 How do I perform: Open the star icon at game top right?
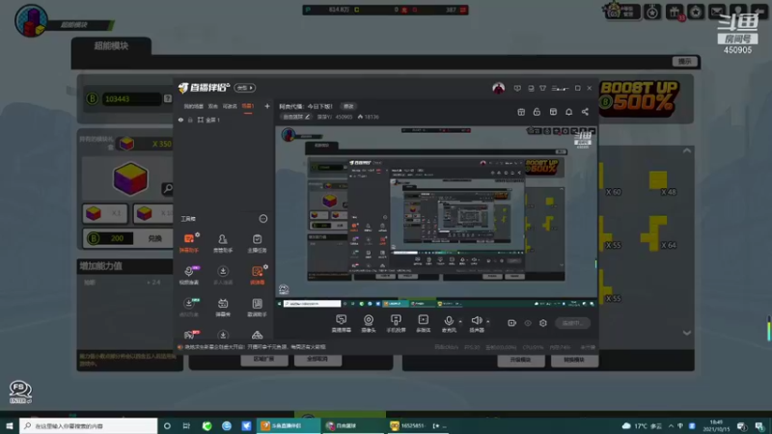(x=695, y=12)
